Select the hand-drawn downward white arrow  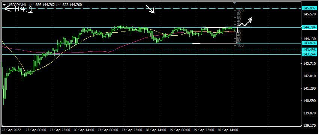coord(151,9)
